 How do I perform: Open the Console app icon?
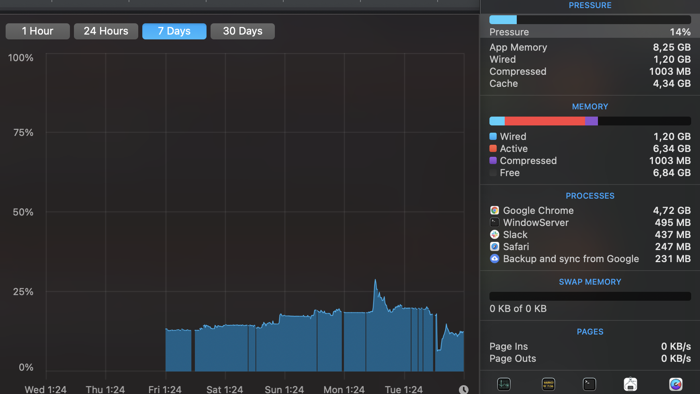click(549, 384)
